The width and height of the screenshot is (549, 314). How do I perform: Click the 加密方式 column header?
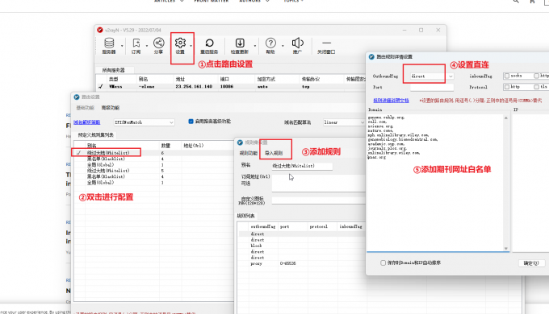click(266, 79)
